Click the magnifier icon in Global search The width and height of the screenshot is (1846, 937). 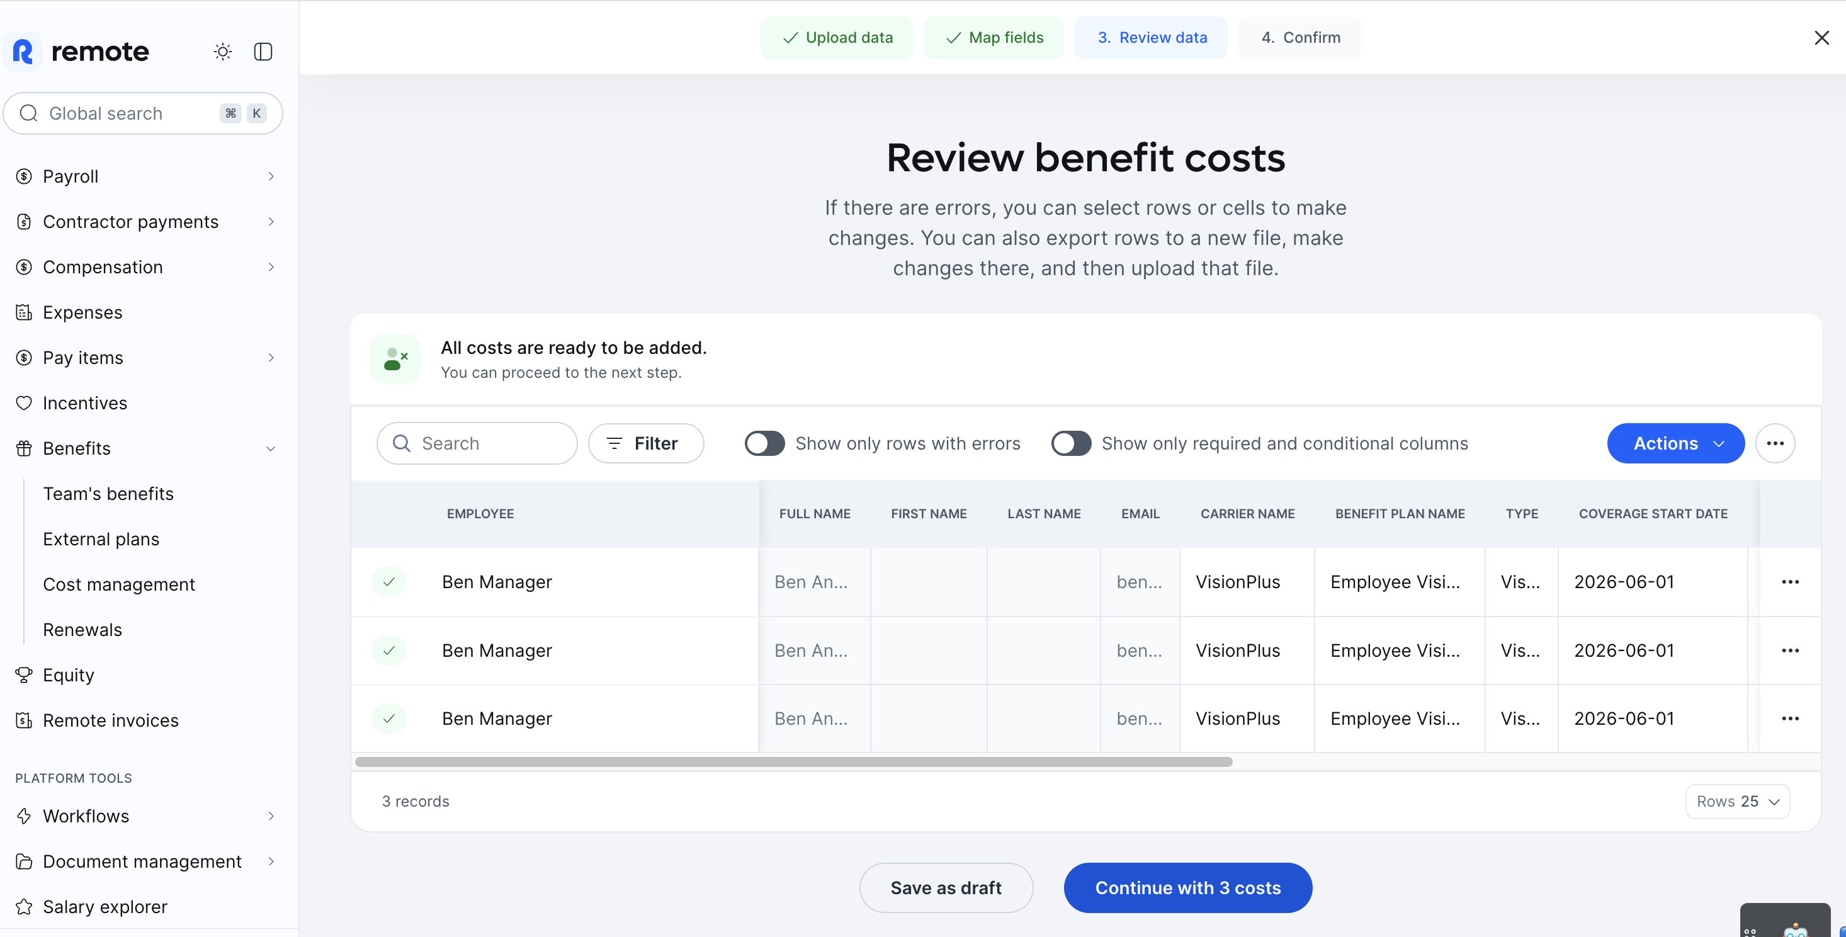pyautogui.click(x=29, y=113)
